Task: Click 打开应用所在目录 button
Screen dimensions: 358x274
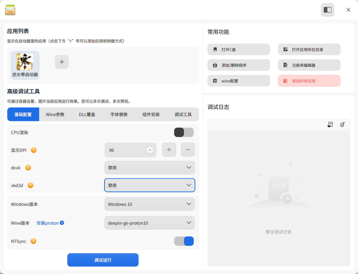Action: (309, 49)
